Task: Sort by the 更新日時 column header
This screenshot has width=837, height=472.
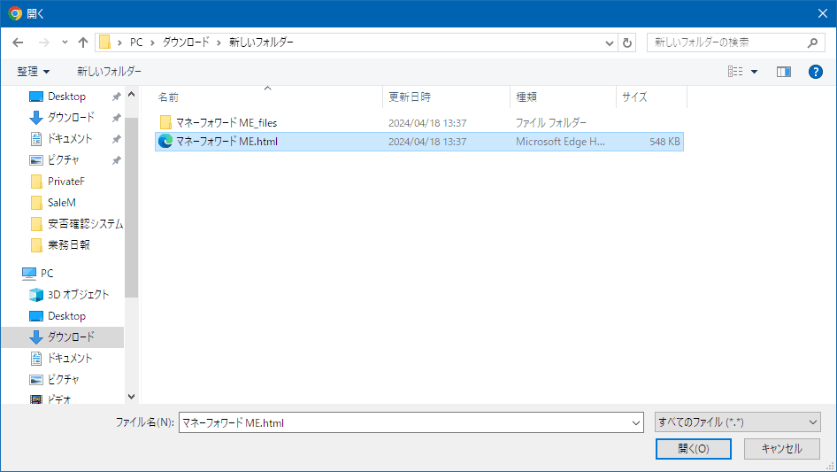Action: (x=409, y=97)
